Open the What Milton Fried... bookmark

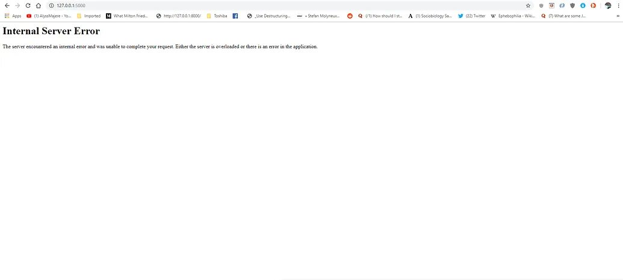127,16
